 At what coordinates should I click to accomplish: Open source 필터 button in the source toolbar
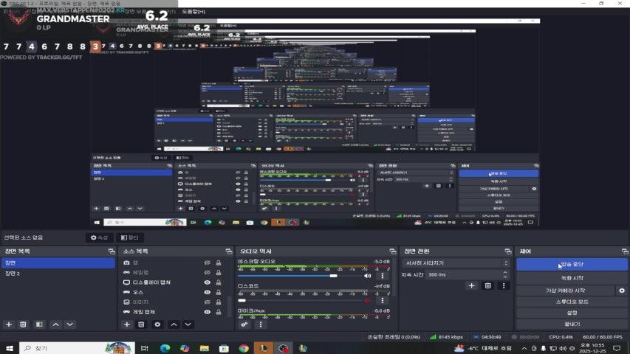[x=130, y=237]
